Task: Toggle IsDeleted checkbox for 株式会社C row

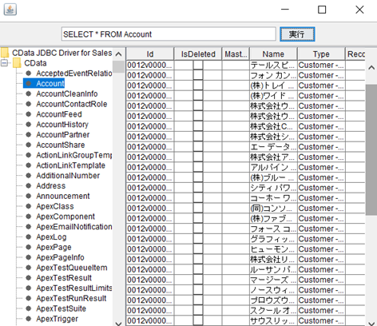Action: pyautogui.click(x=198, y=126)
